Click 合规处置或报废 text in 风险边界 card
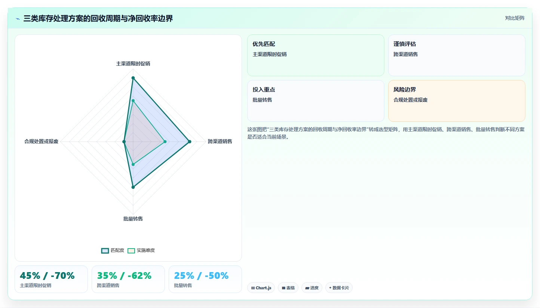The width and height of the screenshot is (540, 308). click(x=411, y=100)
